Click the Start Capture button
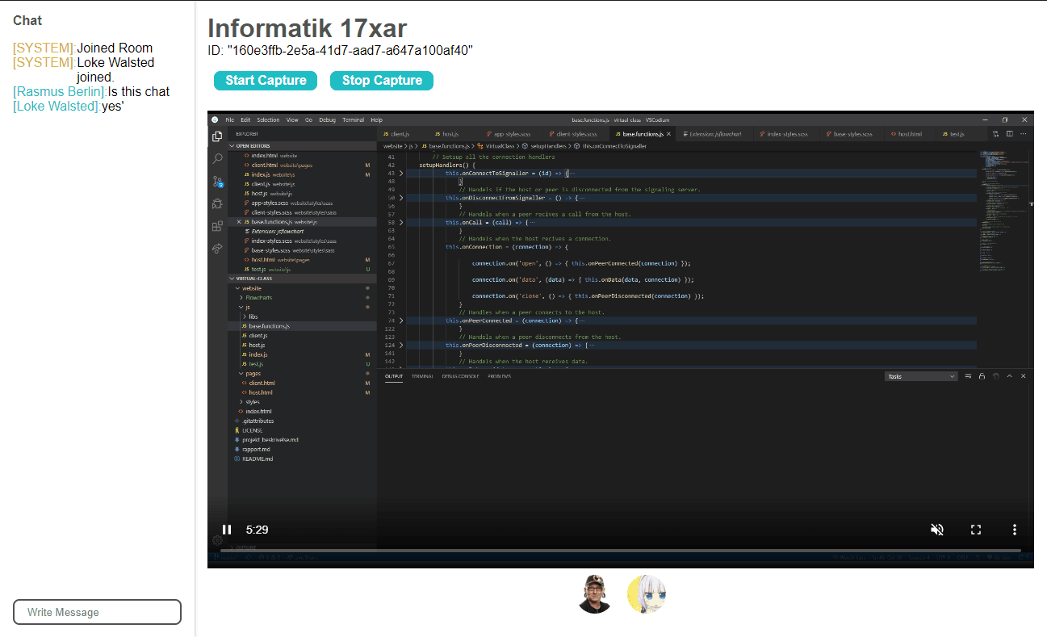 (x=266, y=81)
